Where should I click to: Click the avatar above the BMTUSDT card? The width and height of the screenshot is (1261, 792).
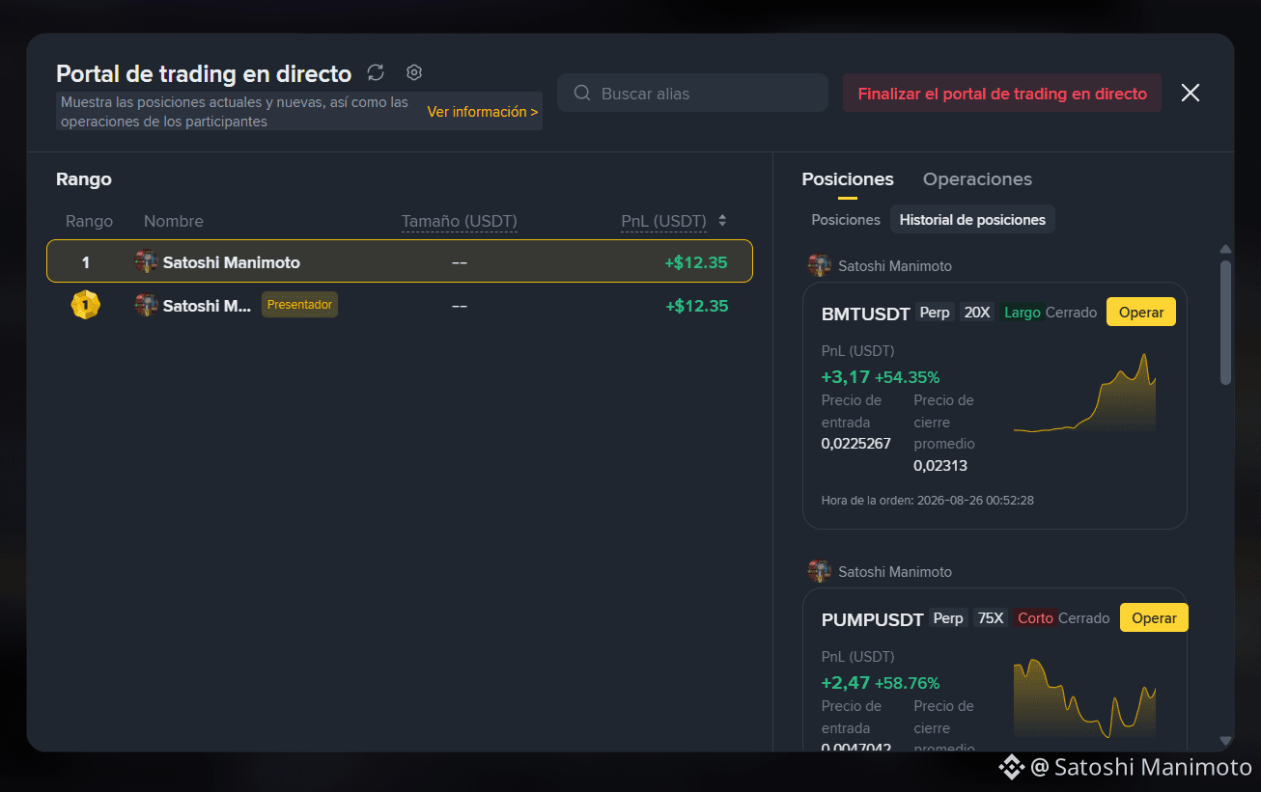point(820,265)
